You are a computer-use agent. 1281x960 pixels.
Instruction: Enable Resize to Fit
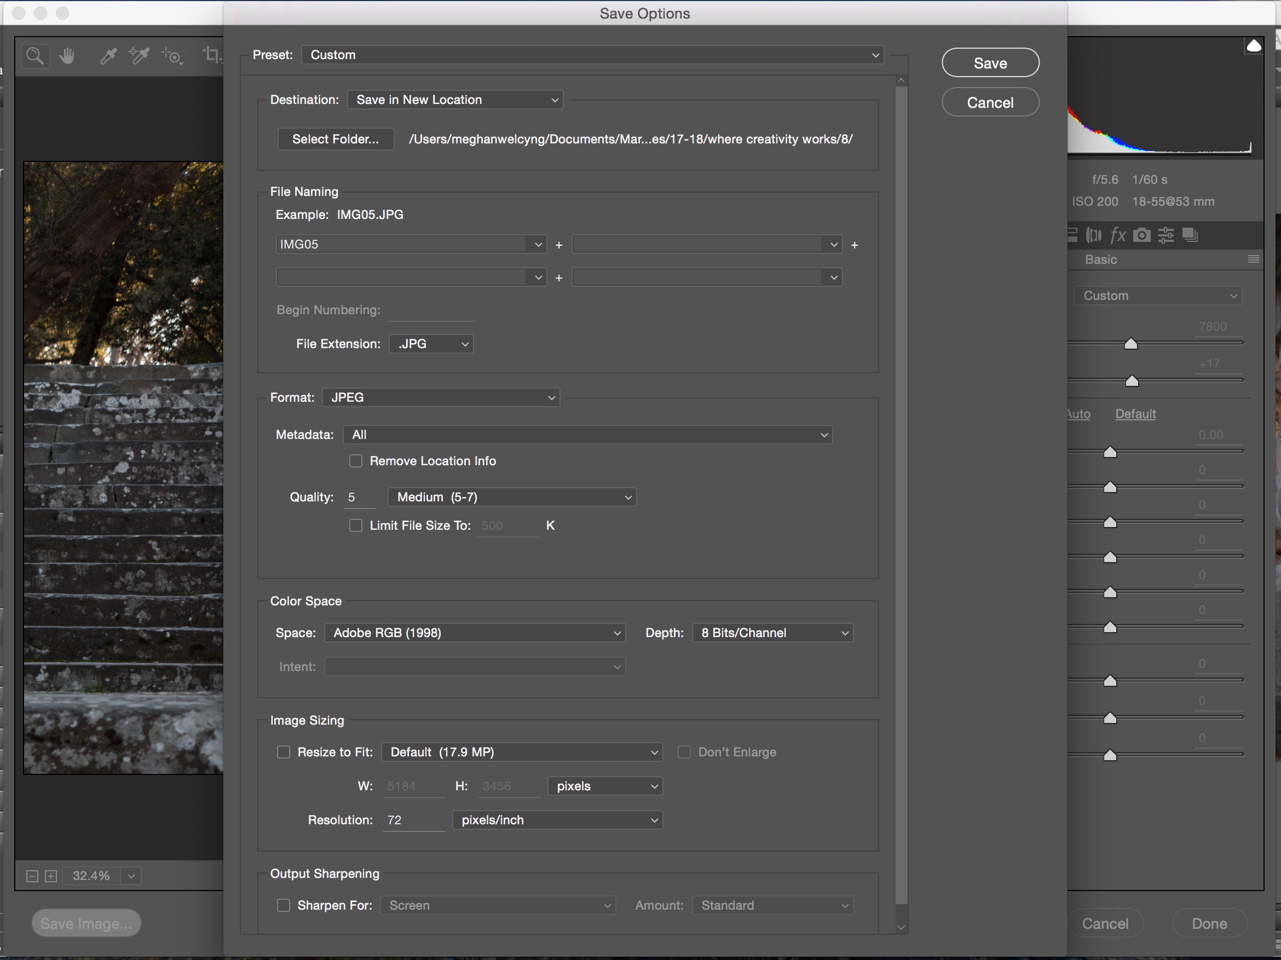point(283,751)
